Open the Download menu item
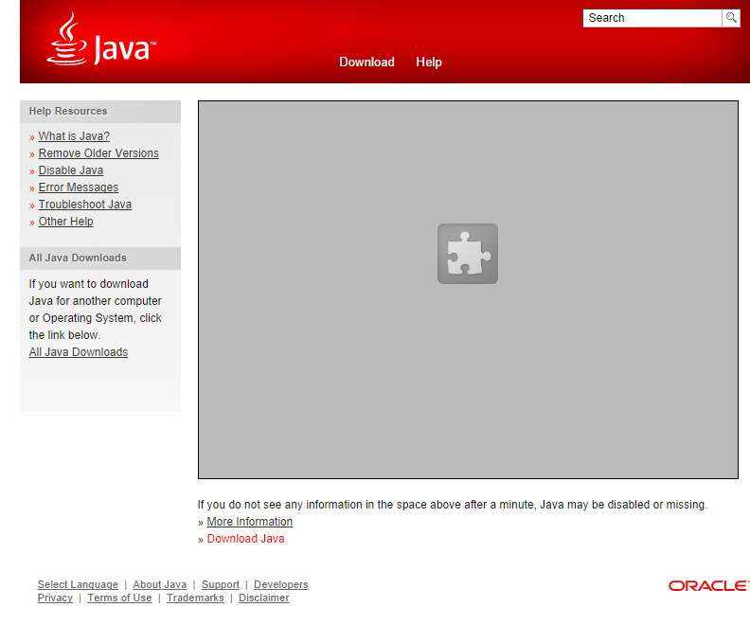Image resolution: width=750 pixels, height=625 pixels. coord(366,62)
